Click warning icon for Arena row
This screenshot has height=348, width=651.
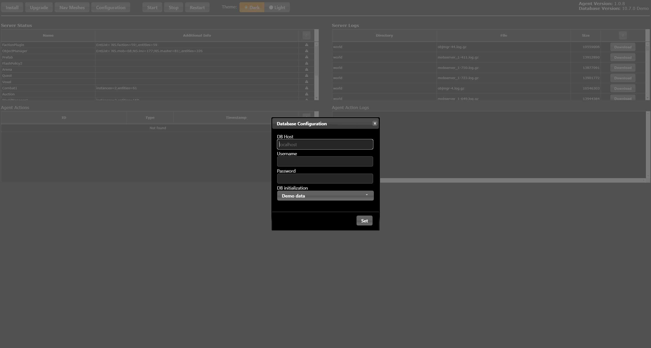click(x=306, y=69)
